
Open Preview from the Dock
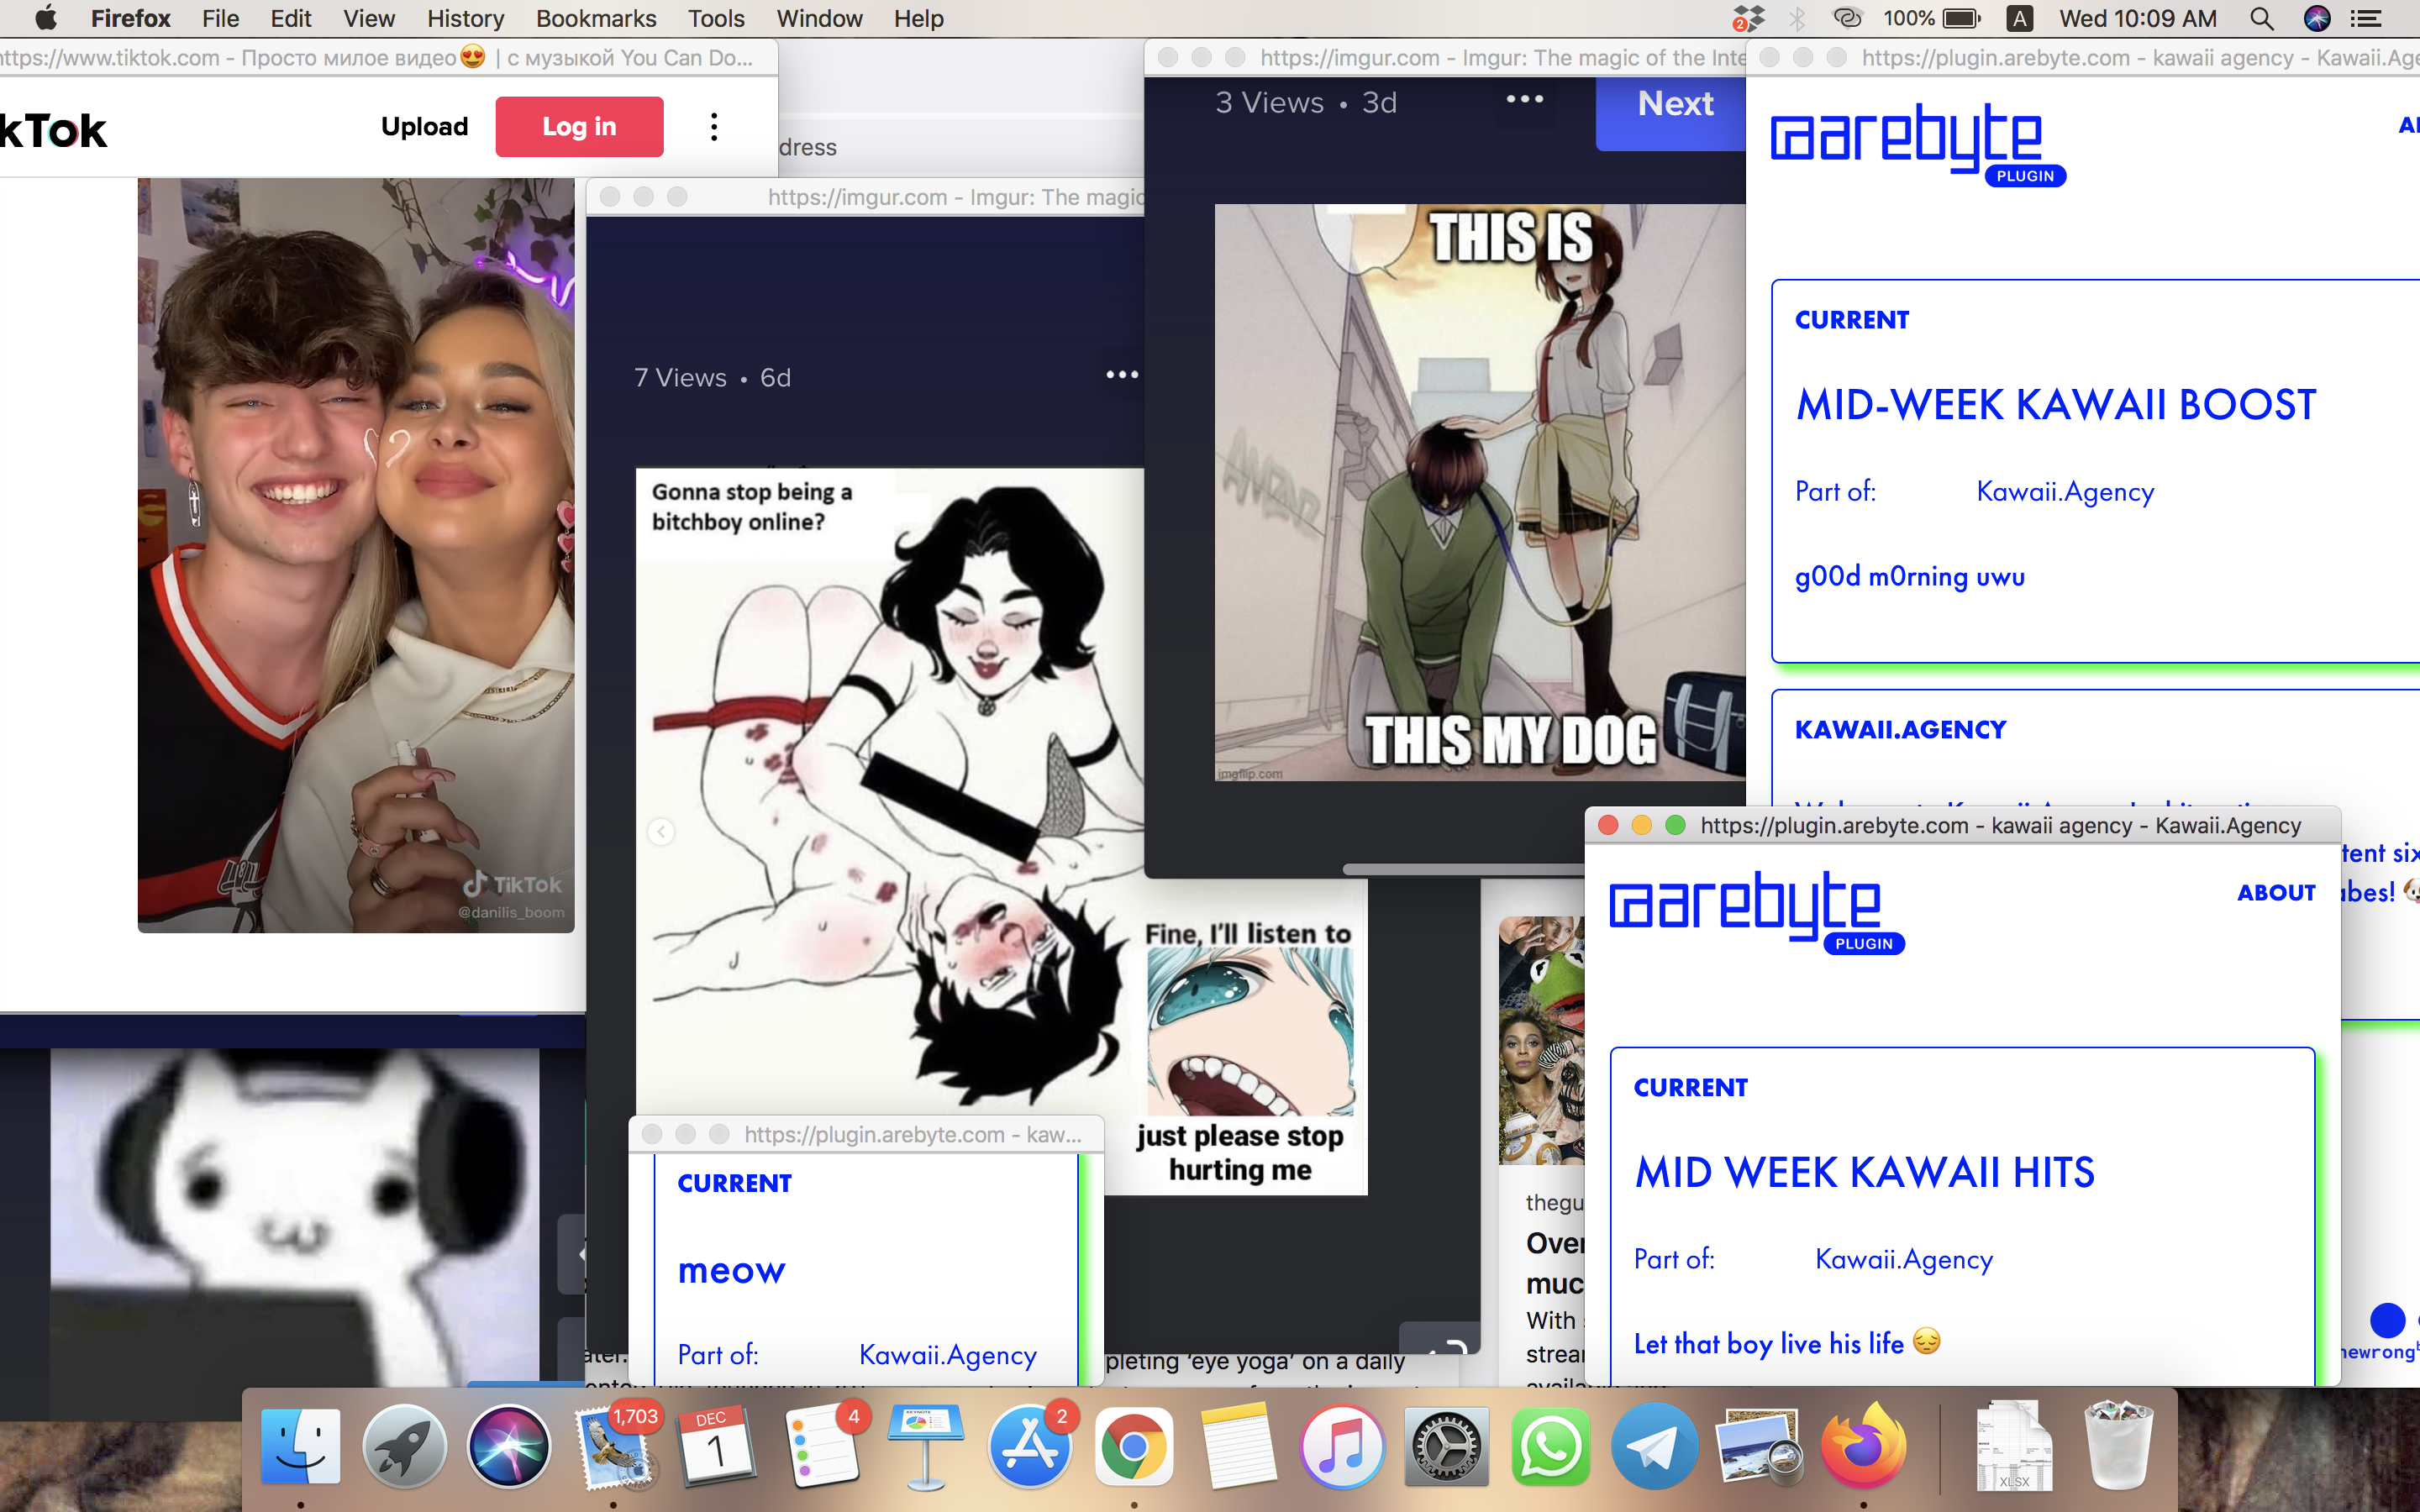(x=1759, y=1446)
